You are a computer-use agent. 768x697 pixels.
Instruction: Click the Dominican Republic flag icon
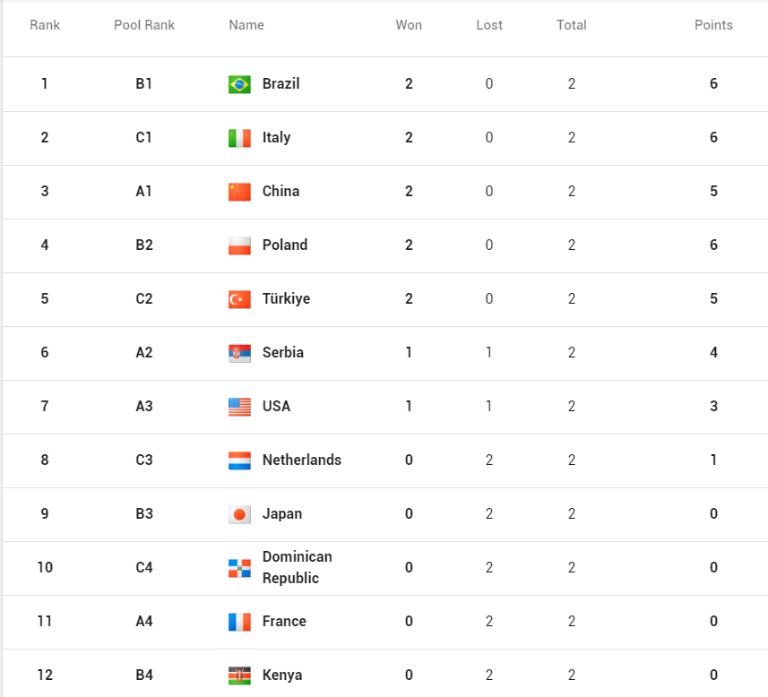click(x=239, y=568)
